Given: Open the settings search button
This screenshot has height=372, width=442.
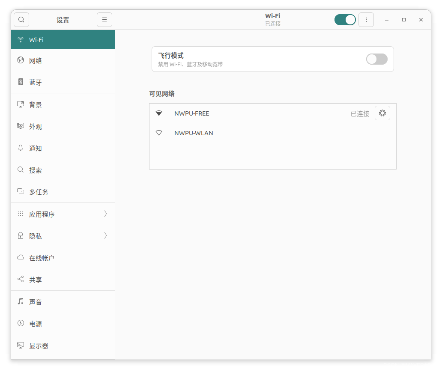Looking at the screenshot, I should coord(21,20).
